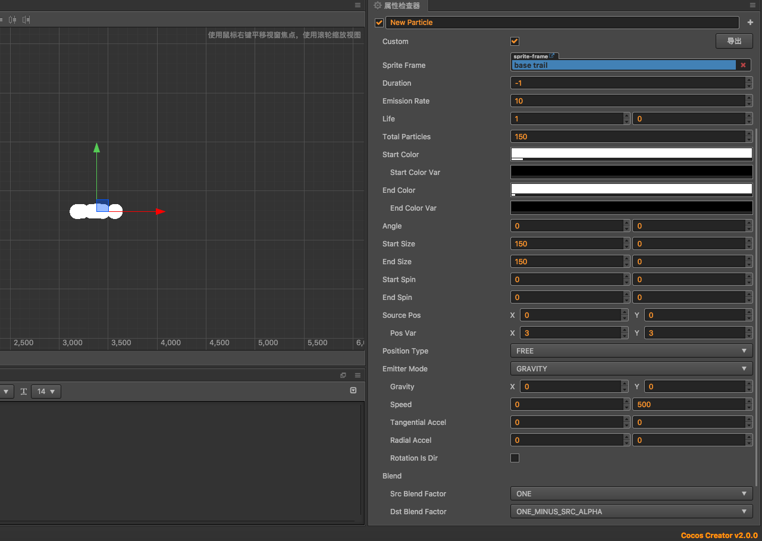The width and height of the screenshot is (762, 541).
Task: Click the right-edge distribute alignment icon
Action: point(26,20)
